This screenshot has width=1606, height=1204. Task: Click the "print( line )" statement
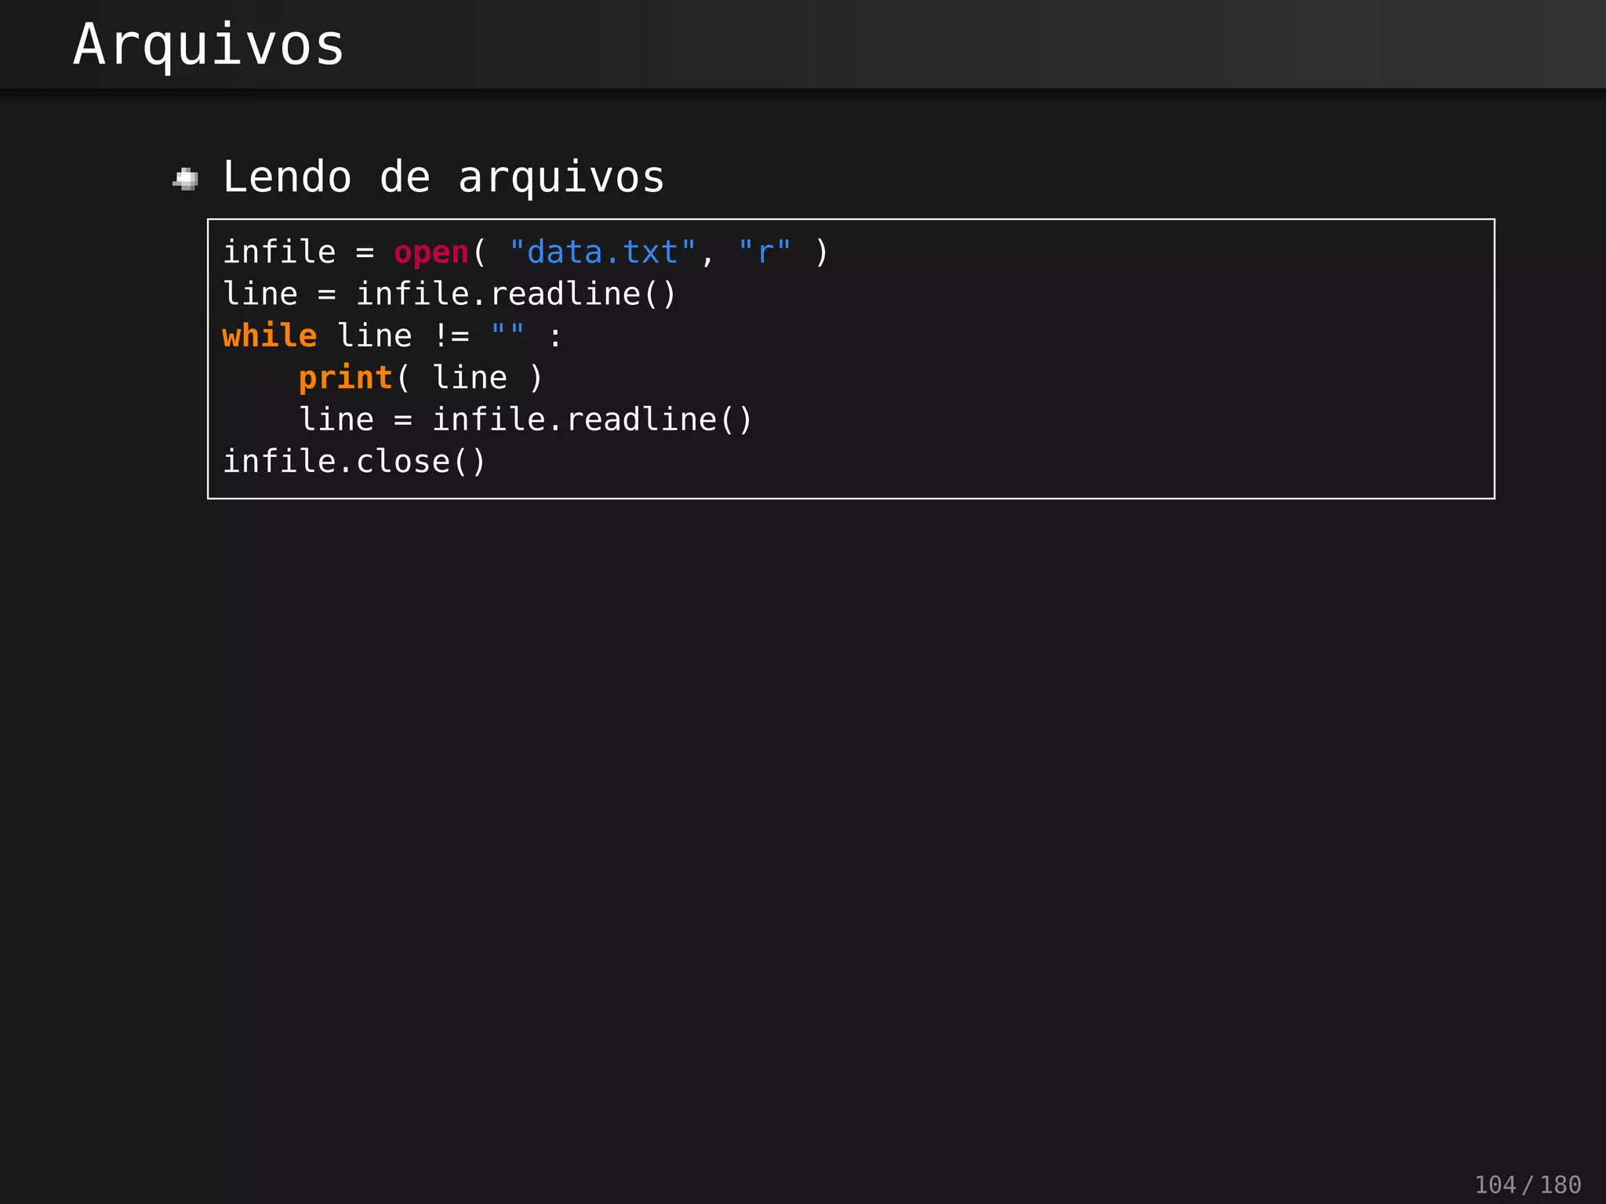[420, 379]
